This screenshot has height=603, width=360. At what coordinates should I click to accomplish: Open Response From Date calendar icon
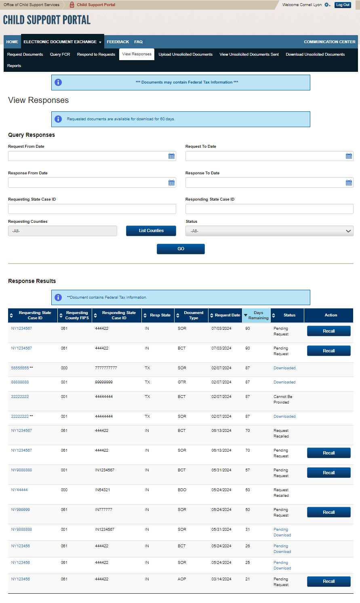click(171, 183)
